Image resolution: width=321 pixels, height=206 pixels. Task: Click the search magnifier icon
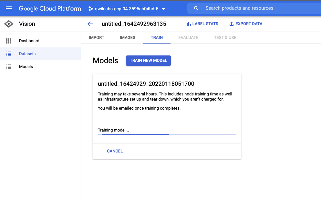coord(196,8)
